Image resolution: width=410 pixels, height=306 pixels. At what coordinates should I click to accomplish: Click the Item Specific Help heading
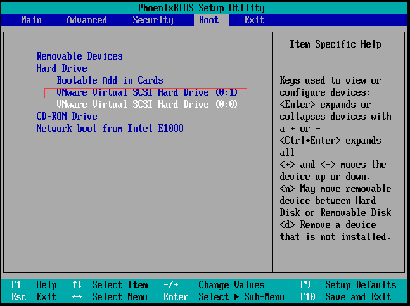click(x=335, y=44)
